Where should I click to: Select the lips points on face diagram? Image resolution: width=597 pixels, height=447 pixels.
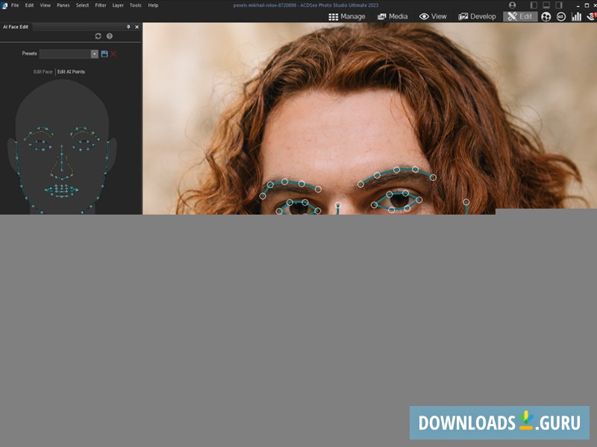pyautogui.click(x=62, y=191)
